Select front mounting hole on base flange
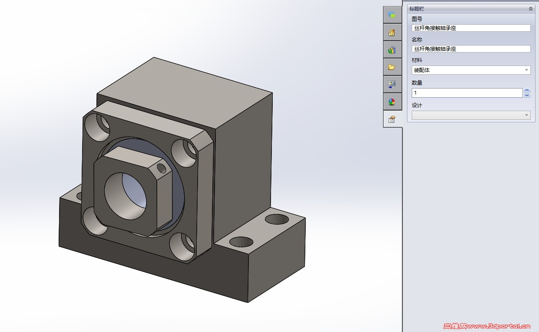Screen dimensions: 539x332 pos(241,242)
